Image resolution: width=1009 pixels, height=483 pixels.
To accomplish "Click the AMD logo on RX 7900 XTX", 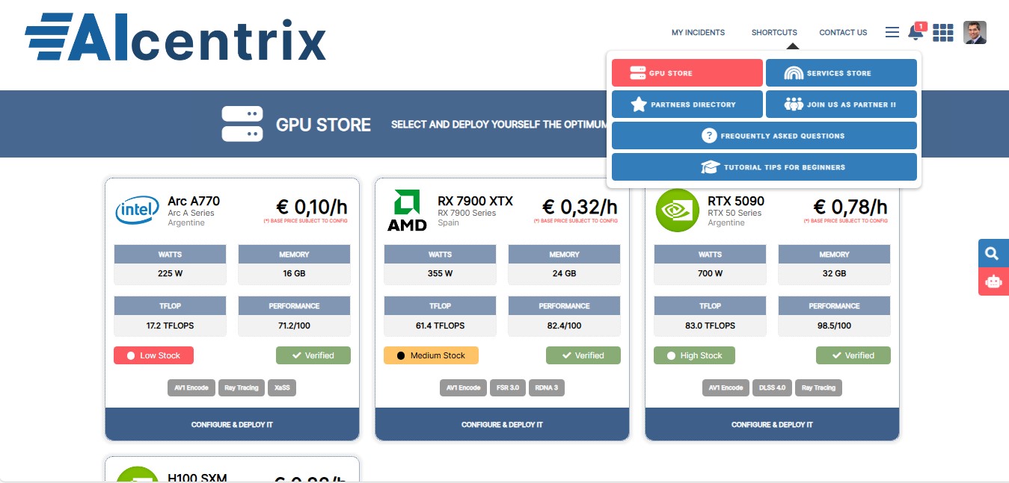I will click(x=407, y=211).
